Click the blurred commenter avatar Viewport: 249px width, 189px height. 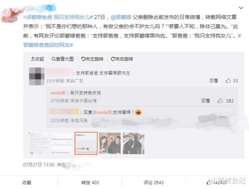click(37, 76)
